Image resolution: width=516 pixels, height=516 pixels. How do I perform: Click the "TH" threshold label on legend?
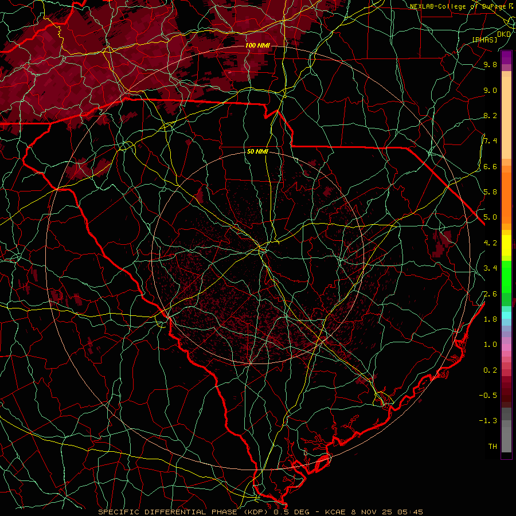click(x=492, y=447)
